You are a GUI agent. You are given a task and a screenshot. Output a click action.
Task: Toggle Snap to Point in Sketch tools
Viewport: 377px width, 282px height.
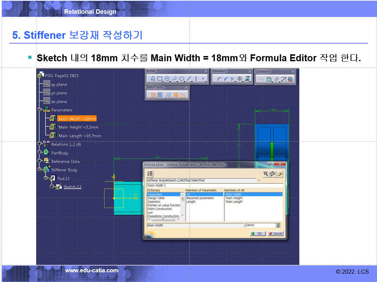pyautogui.click(x=160, y=95)
